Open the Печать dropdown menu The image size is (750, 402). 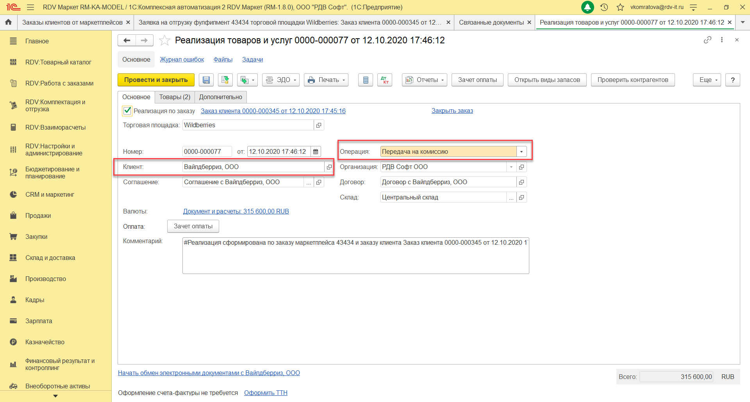coord(326,80)
